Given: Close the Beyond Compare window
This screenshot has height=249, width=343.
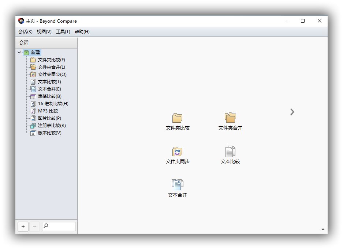Looking at the screenshot, I should [319, 21].
